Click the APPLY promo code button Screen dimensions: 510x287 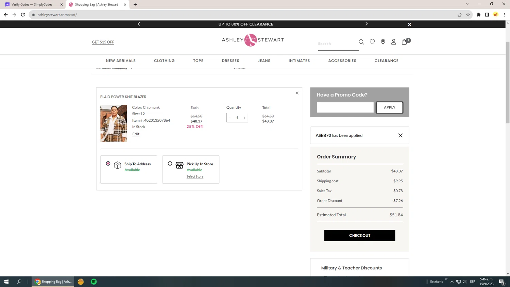[x=389, y=107]
